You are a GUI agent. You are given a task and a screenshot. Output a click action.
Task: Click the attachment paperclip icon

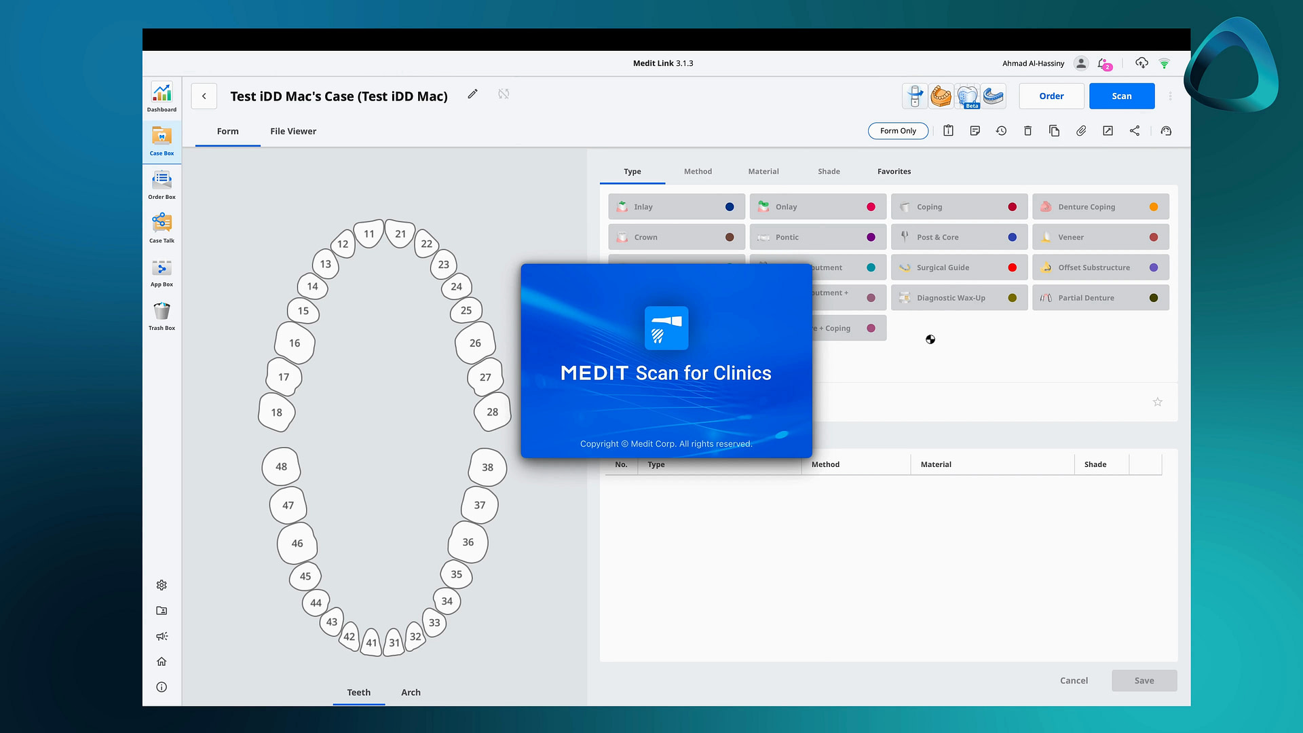click(1081, 130)
